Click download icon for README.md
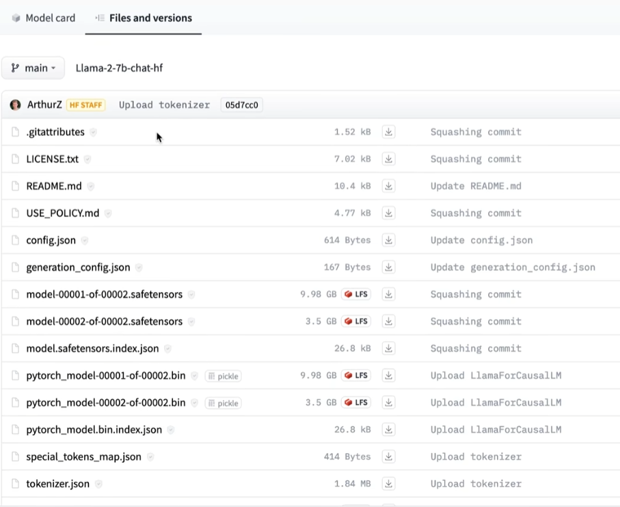This screenshot has height=507, width=620. pos(388,186)
